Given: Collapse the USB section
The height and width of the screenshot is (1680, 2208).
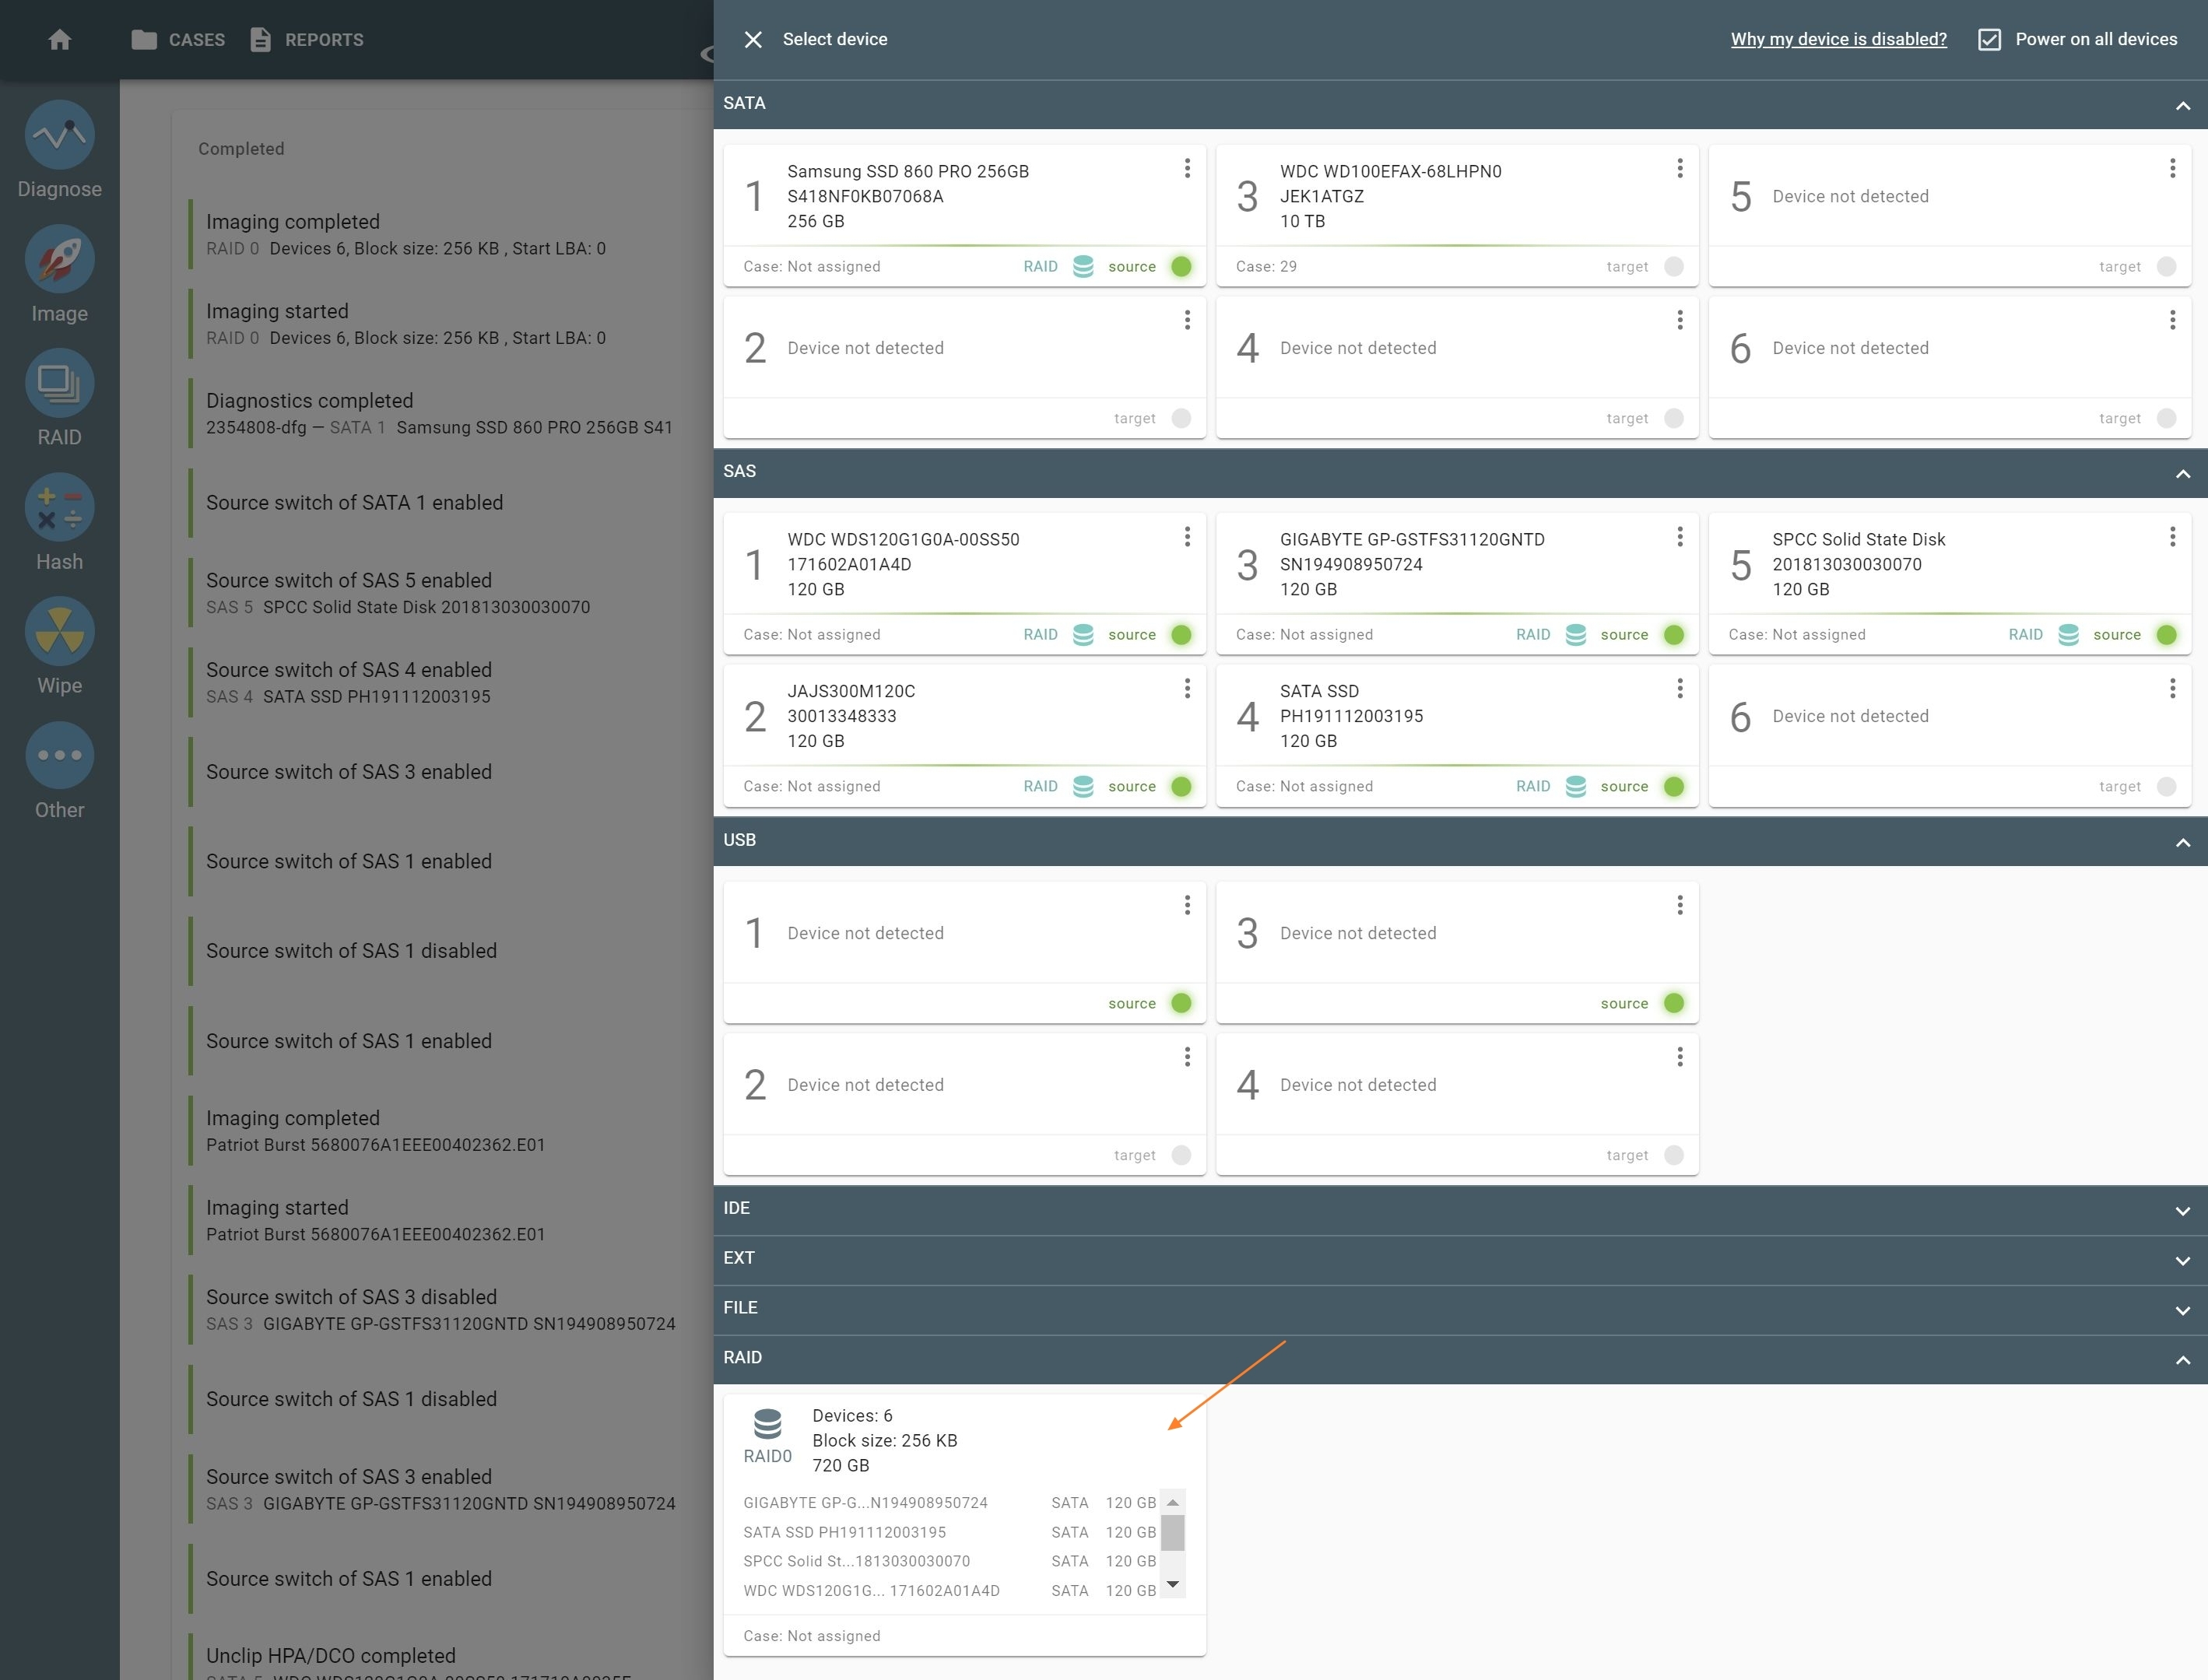Looking at the screenshot, I should click(2182, 842).
